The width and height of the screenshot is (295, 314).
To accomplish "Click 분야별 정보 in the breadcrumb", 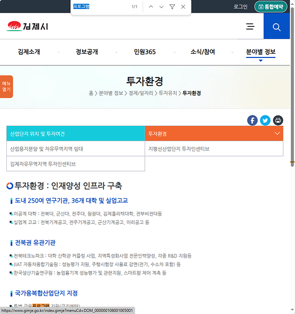I will (111, 93).
